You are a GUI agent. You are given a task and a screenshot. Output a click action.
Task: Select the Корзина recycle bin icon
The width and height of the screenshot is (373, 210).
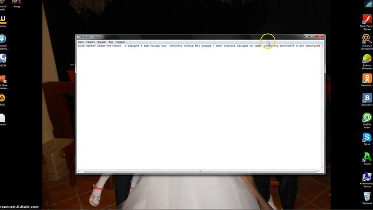point(367,198)
